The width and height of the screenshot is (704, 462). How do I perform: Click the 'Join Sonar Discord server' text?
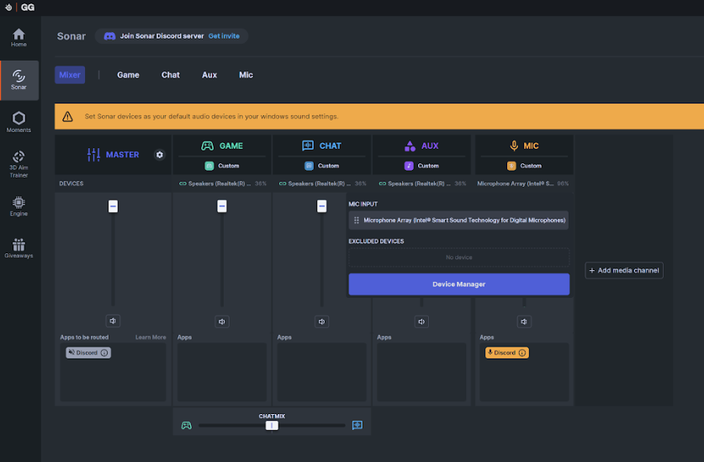[161, 36]
